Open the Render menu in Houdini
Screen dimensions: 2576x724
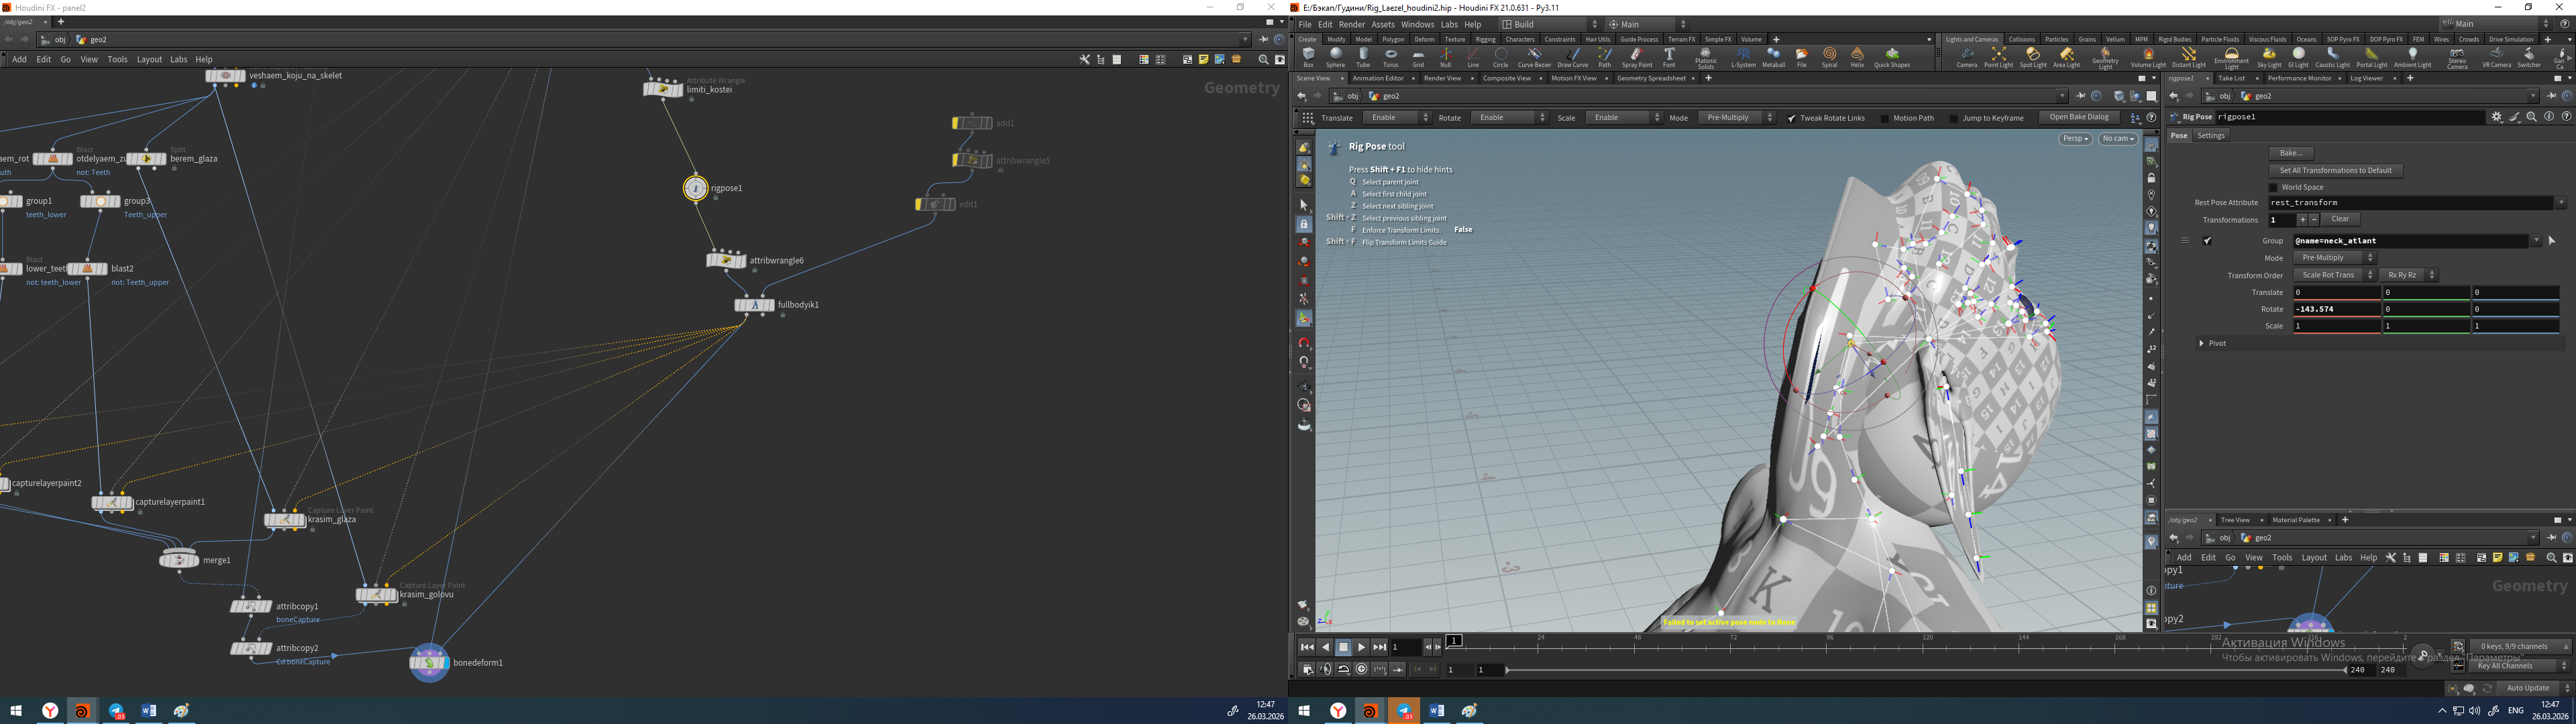point(1351,24)
